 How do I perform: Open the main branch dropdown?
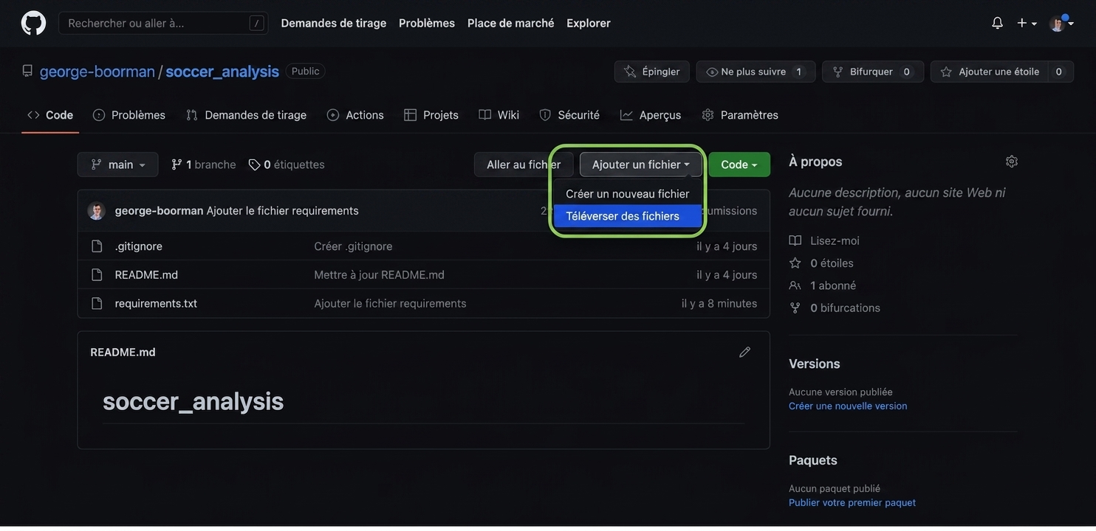pyautogui.click(x=118, y=164)
